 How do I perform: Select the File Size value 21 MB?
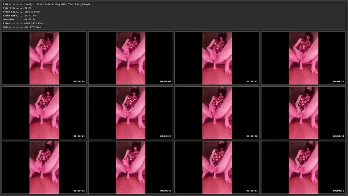coord(28,8)
